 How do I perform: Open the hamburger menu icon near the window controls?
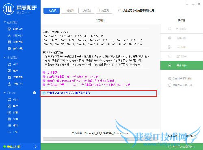click(187, 4)
